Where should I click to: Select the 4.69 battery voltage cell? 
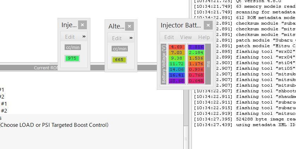click(177, 47)
